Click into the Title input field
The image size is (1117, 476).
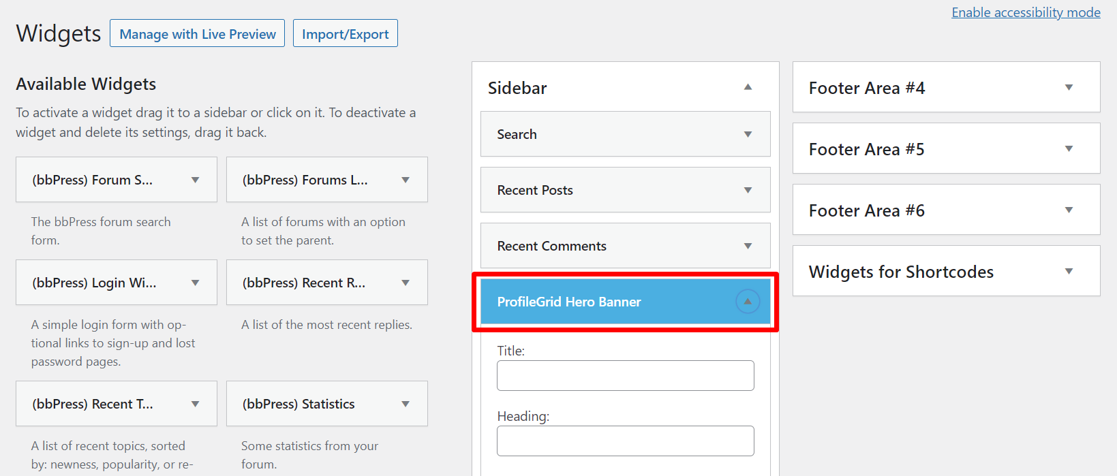pos(625,376)
